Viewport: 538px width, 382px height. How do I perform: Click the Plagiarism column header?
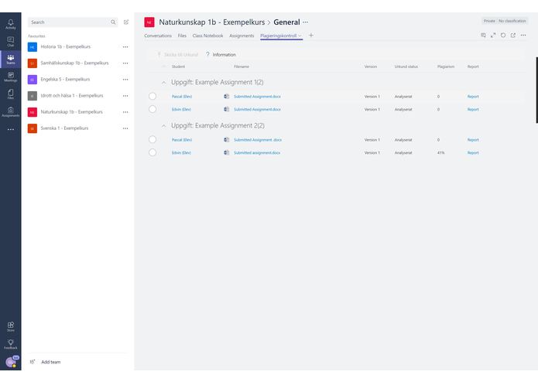[x=446, y=67]
